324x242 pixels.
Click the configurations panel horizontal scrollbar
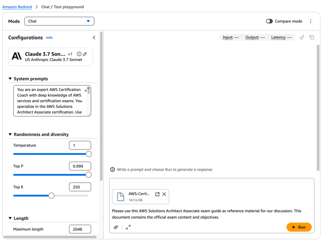pyautogui.click(x=50, y=237)
